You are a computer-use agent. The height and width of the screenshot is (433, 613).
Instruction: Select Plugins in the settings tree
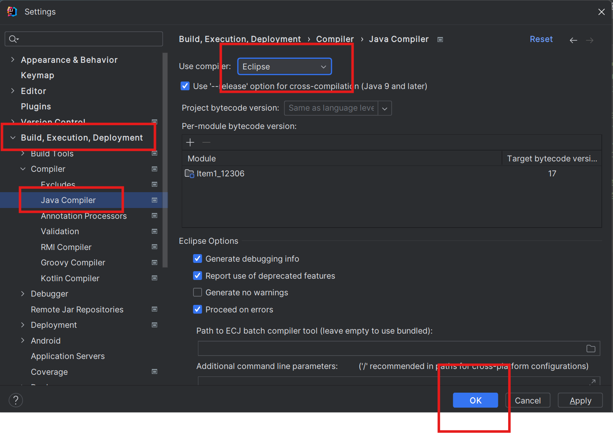[36, 106]
